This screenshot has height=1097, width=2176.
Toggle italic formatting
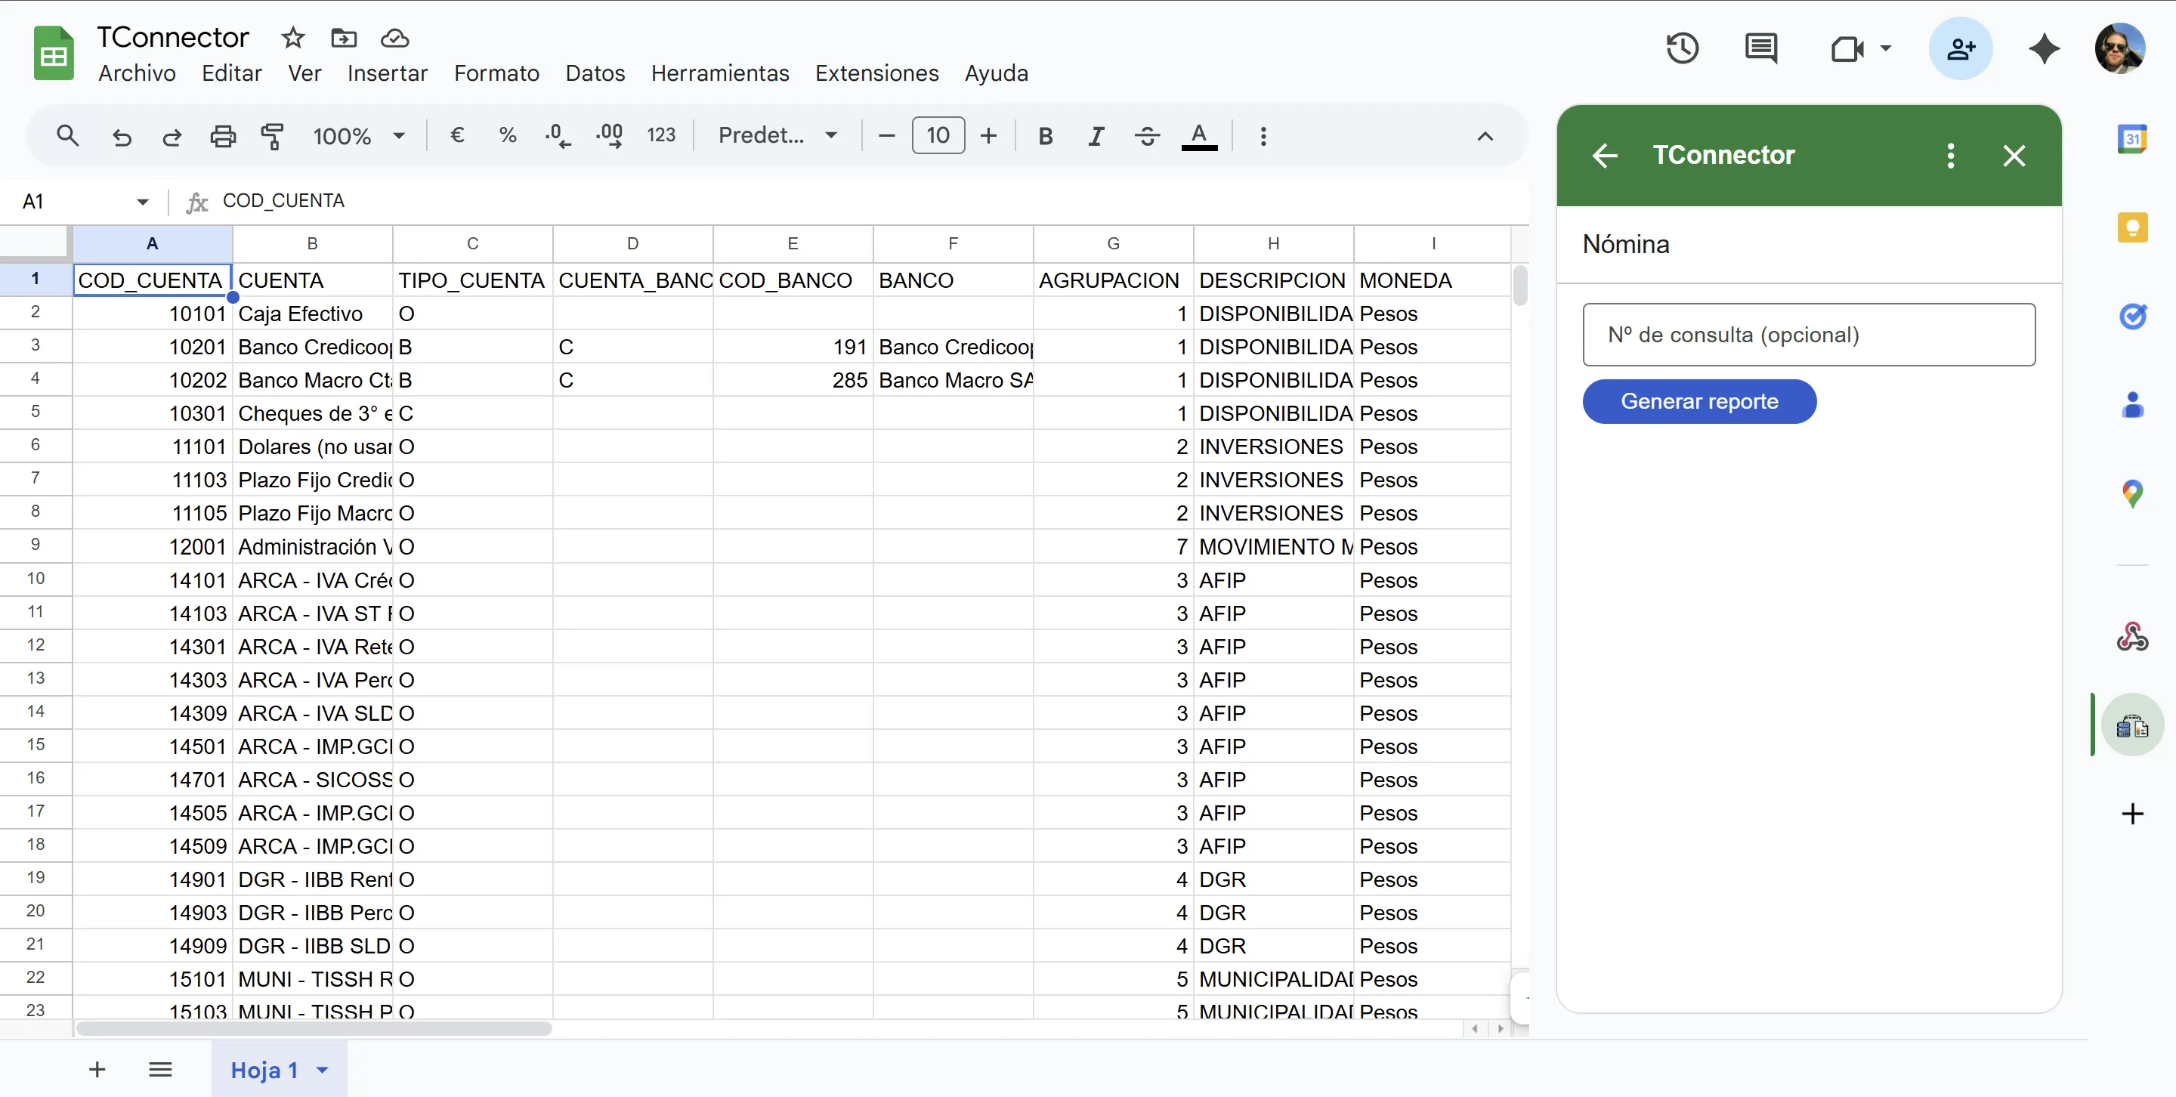click(1096, 136)
